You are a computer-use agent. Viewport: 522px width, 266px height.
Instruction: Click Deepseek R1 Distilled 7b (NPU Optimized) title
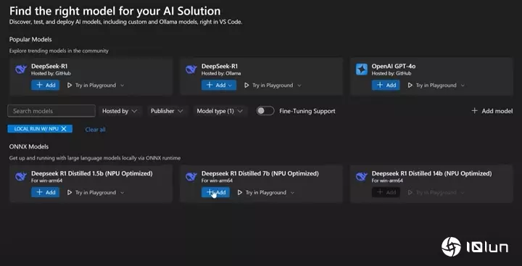click(260, 173)
